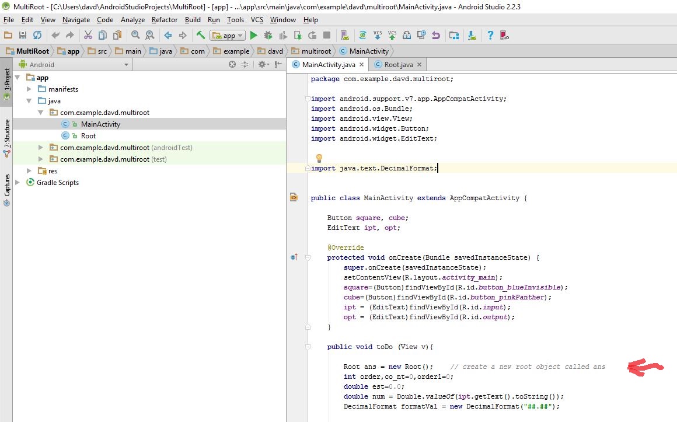Expand the manifests folder in project tree

click(29, 89)
